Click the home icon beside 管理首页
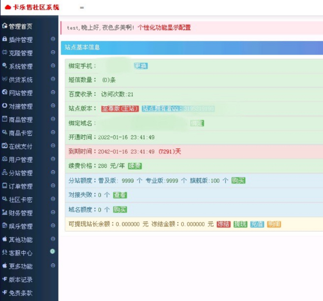Image resolution: width=323 pixels, height=301 pixels. [5, 26]
